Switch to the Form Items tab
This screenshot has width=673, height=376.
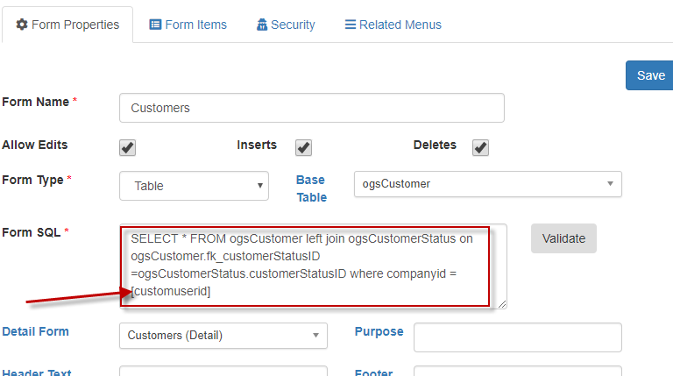tap(188, 25)
